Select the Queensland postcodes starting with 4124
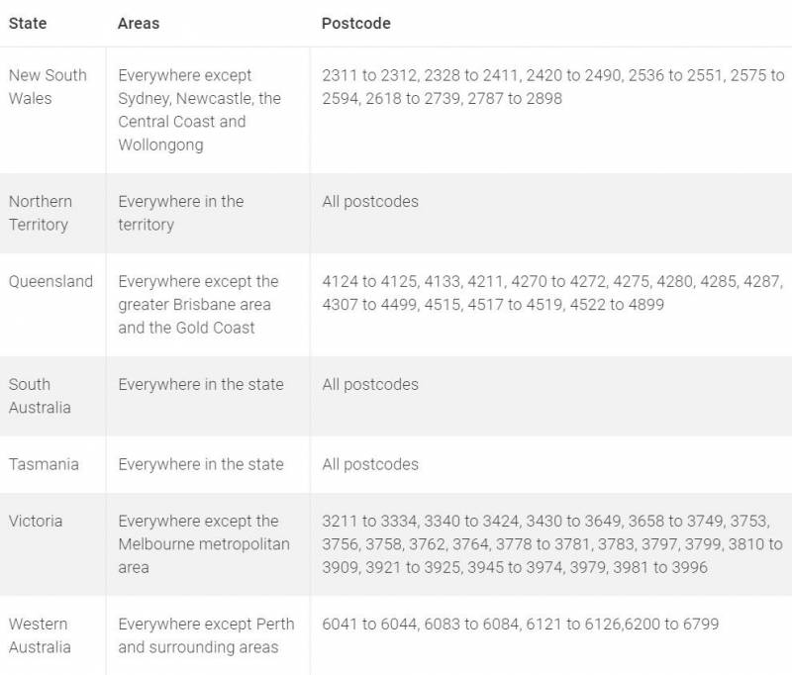792x675 pixels. [x=552, y=293]
